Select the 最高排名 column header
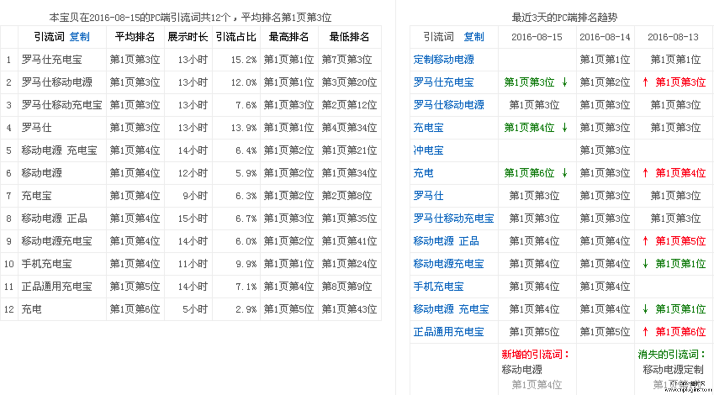 [x=289, y=37]
